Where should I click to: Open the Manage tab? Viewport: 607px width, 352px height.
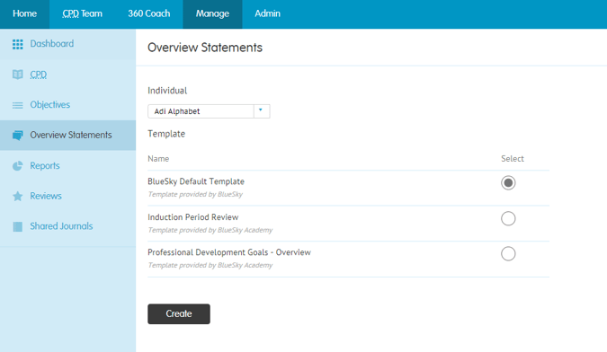pos(212,13)
